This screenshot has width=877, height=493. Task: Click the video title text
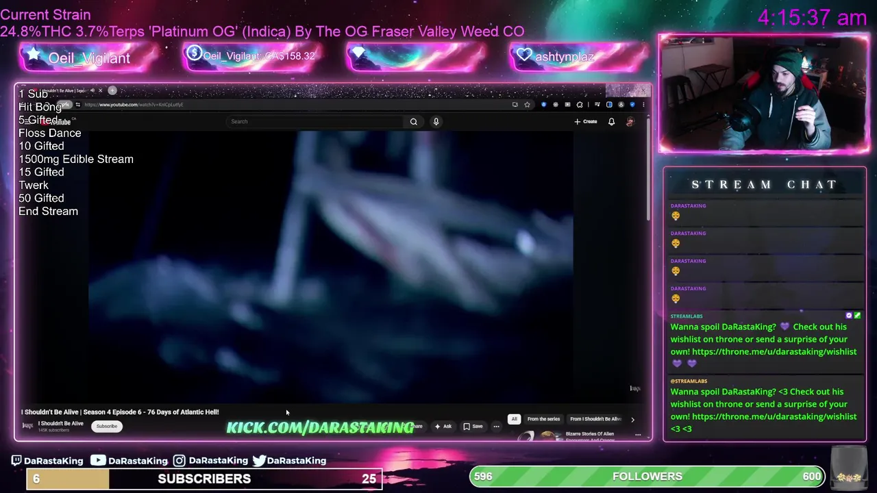point(120,412)
